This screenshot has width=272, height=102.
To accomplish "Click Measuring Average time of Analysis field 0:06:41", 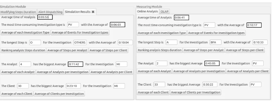I will tap(181, 17).
